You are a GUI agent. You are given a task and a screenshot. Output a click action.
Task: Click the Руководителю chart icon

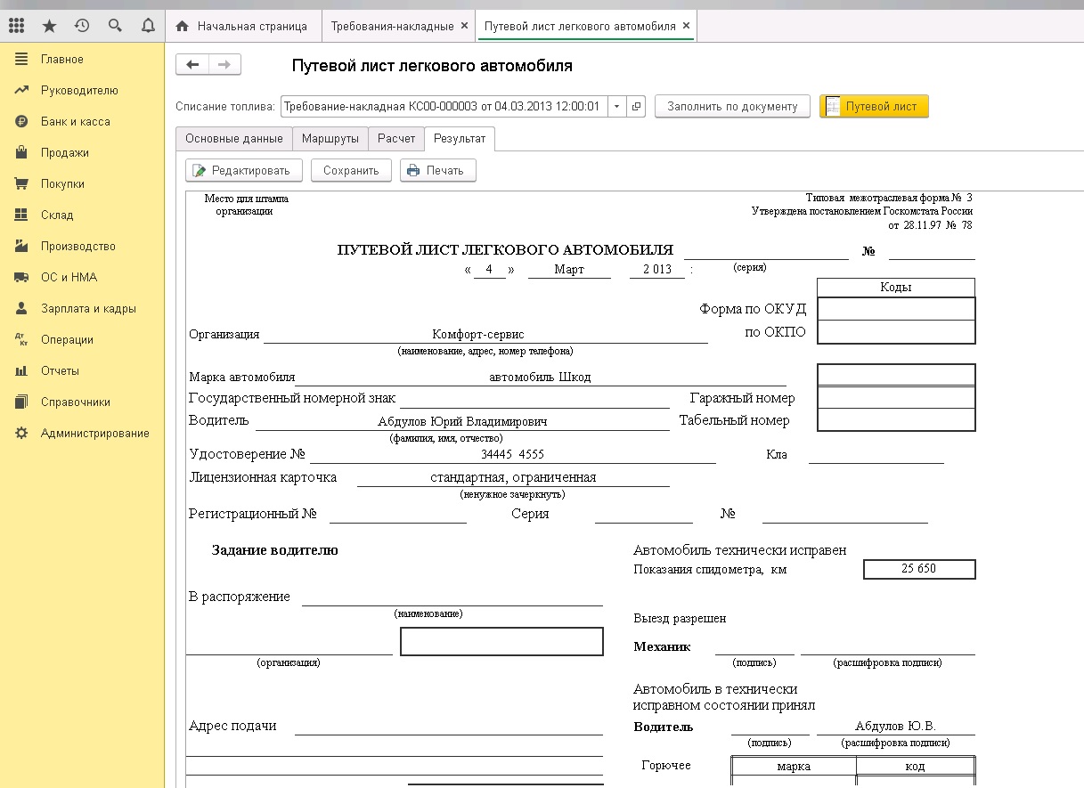tap(21, 91)
